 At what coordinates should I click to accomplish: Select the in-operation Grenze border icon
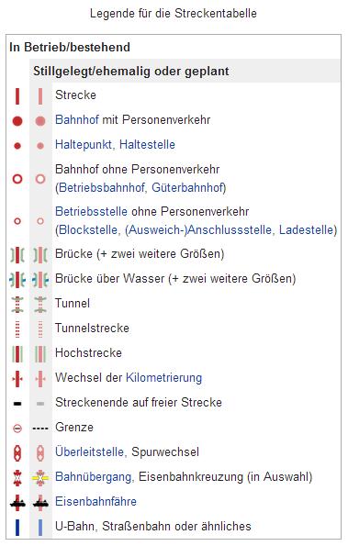point(17,428)
